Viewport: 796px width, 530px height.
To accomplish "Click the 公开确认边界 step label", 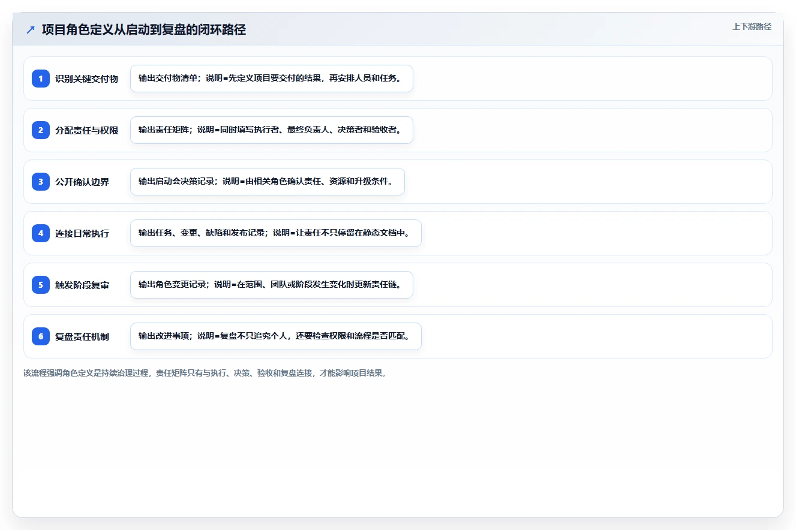I will tap(82, 182).
